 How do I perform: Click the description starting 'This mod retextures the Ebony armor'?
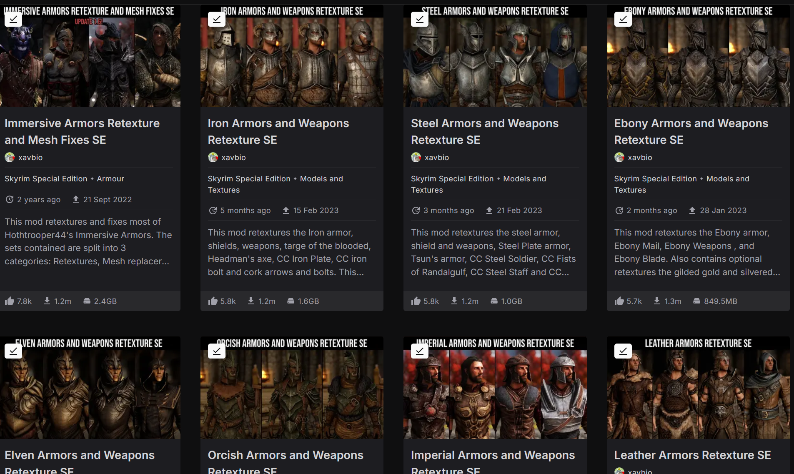[x=697, y=252]
